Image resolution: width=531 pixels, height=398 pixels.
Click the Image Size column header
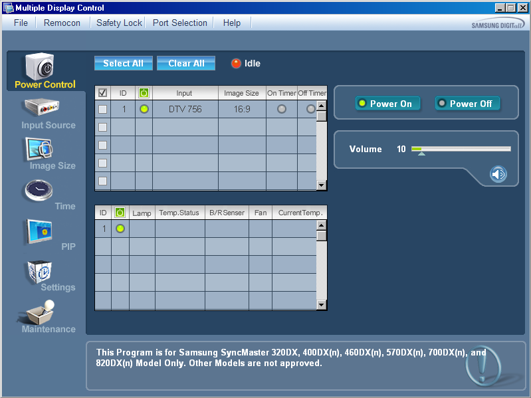241,93
